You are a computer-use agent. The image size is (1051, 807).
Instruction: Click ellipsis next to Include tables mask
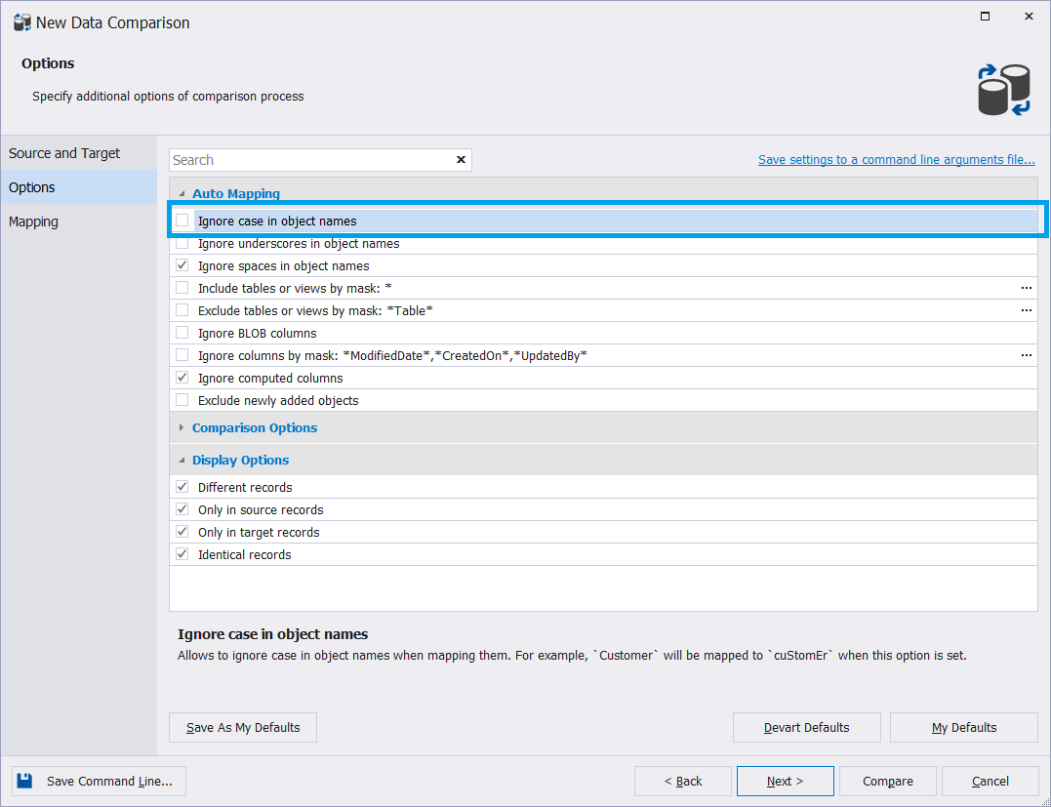pos(1026,288)
